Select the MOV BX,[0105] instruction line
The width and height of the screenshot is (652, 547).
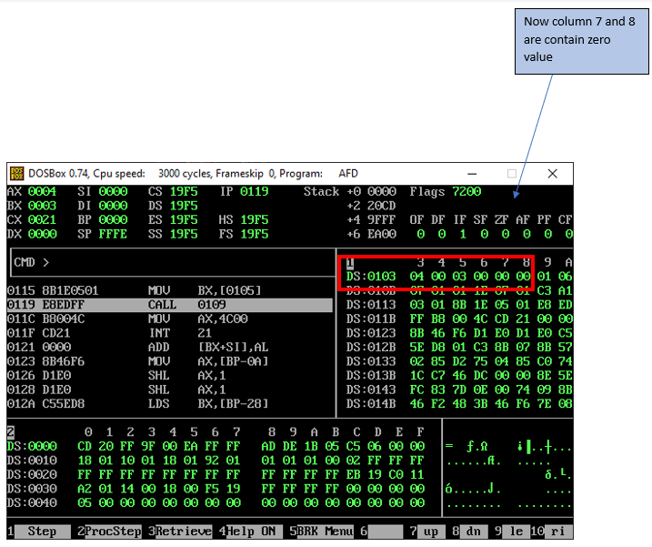[170, 290]
